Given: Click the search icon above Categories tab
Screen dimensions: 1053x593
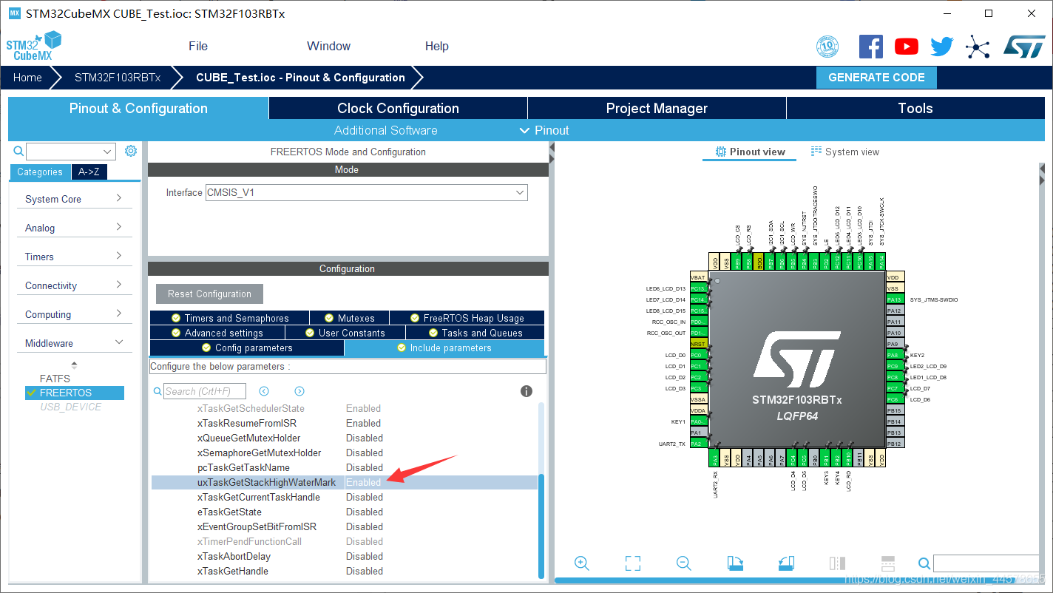Looking at the screenshot, I should [19, 152].
